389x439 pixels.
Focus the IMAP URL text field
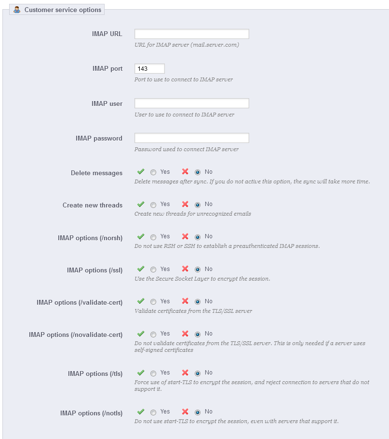(x=192, y=34)
